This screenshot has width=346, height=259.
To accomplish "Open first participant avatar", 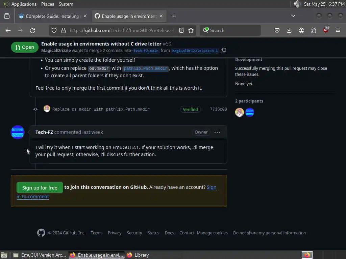I will tap(240, 112).
